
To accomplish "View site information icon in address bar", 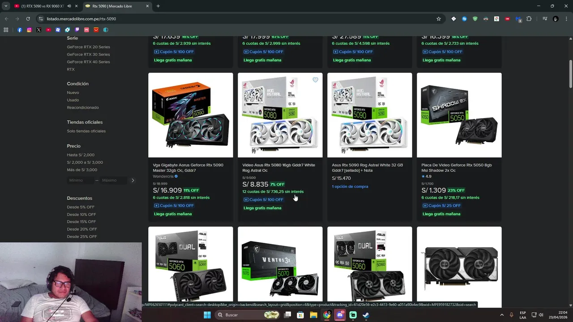I will pyautogui.click(x=41, y=19).
